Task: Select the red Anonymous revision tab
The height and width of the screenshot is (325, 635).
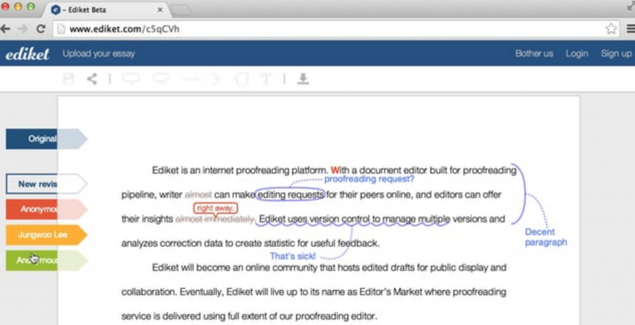Action: 46,210
